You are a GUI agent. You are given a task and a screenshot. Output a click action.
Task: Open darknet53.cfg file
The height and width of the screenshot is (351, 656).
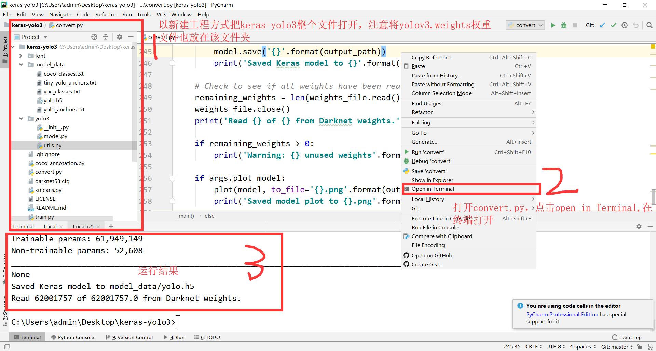pos(52,181)
